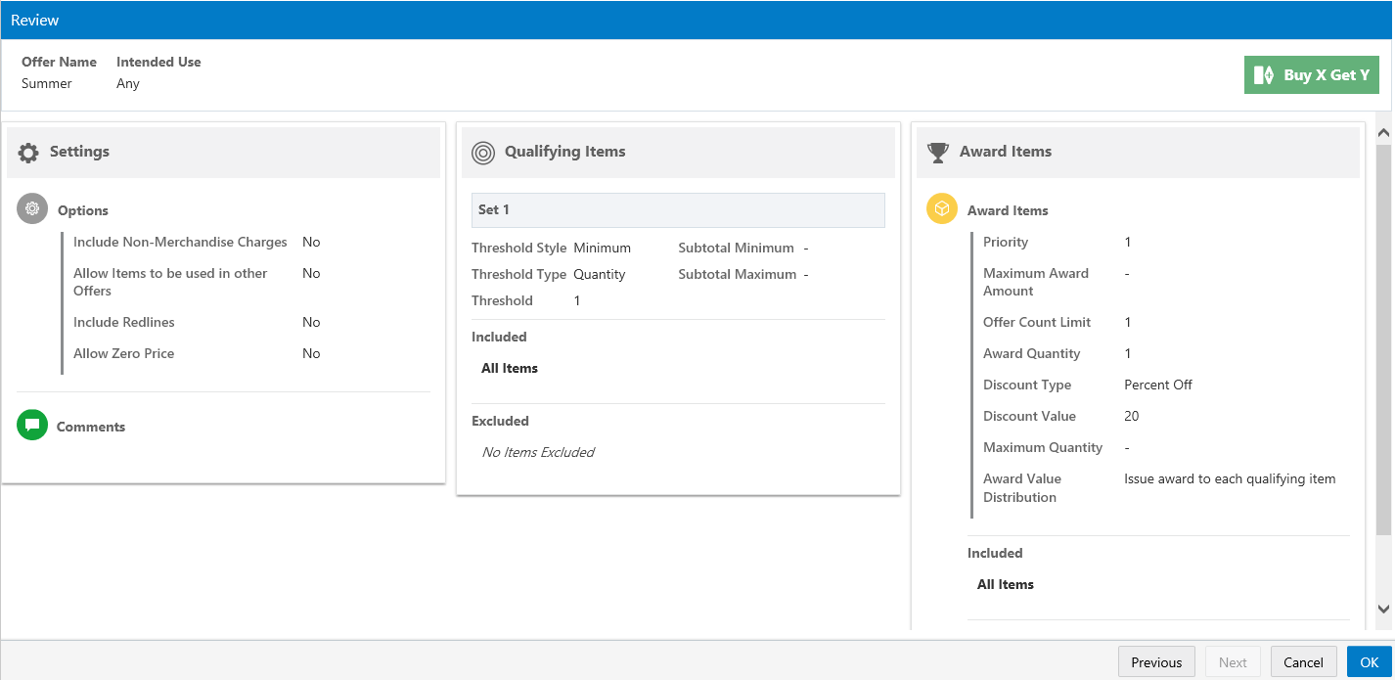Click the Settings gear icon
1395x680 pixels.
pyautogui.click(x=28, y=153)
